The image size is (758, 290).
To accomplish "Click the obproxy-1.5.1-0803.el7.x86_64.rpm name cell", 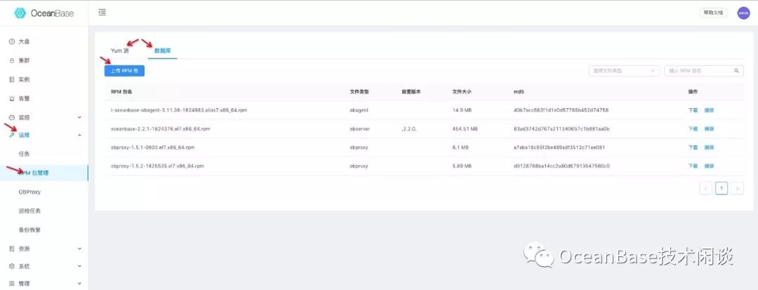I will click(153, 147).
